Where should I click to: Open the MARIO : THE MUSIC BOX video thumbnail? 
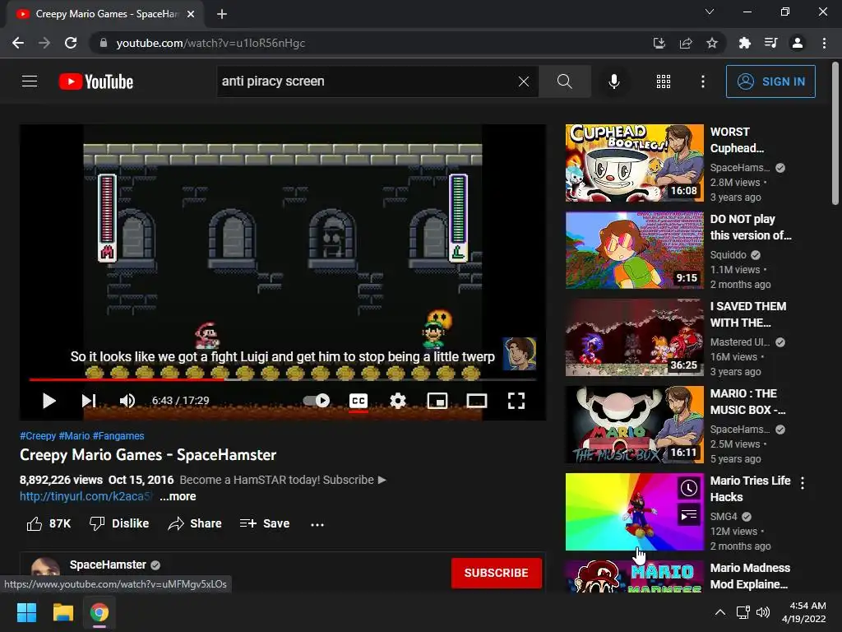(634, 425)
